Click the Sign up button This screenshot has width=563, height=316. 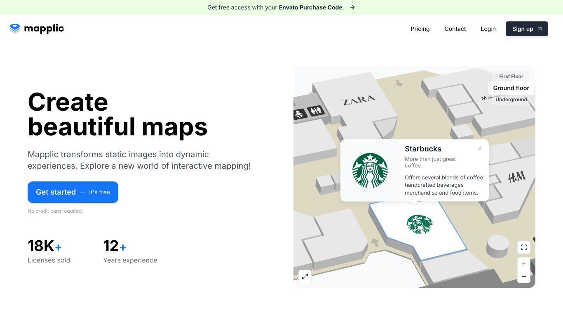coord(527,29)
